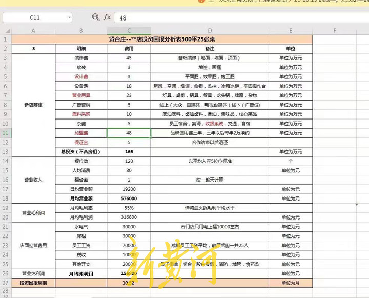The image size is (369, 298).
Task: Click the 新店筹建 merged cell
Action: click(33, 105)
